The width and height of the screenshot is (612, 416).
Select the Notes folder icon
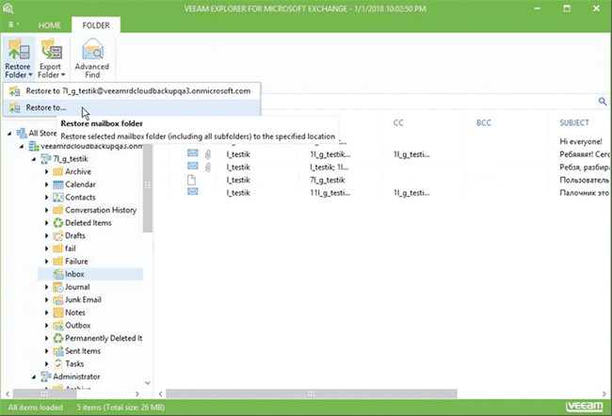point(57,312)
